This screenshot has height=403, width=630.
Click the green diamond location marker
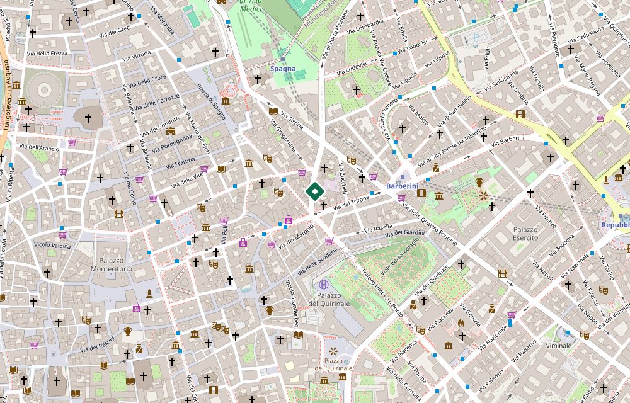point(315,191)
